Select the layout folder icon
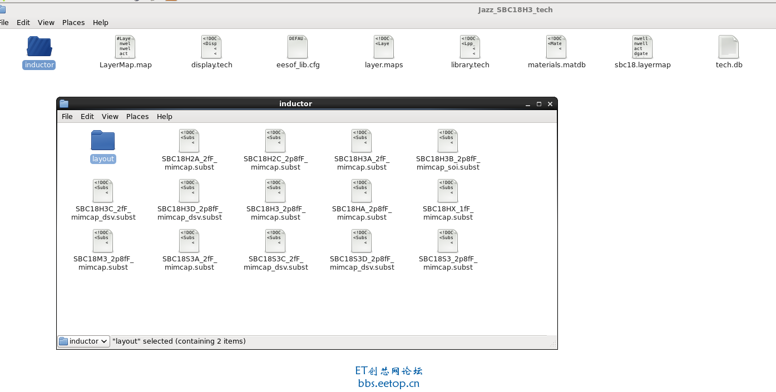 tap(103, 141)
